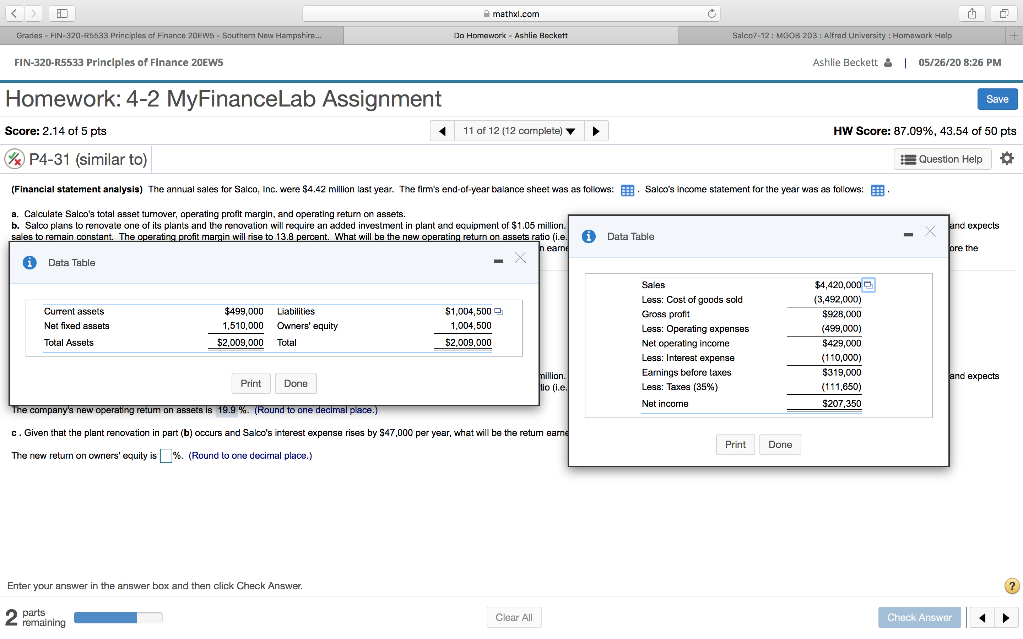Click the browser share icon
Screen dimensions: 1023x639
[972, 13]
